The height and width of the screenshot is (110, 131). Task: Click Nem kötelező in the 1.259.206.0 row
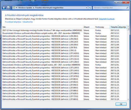coord(101,36)
